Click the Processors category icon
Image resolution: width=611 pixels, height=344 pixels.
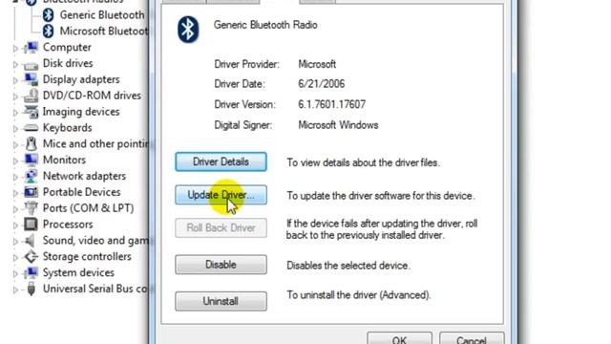[32, 225]
